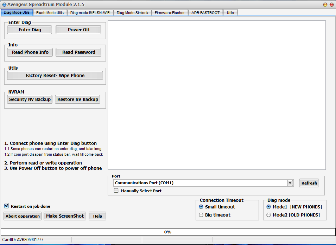Go to ADB FASTBOOT tab
The image size is (336, 245).
pos(205,13)
